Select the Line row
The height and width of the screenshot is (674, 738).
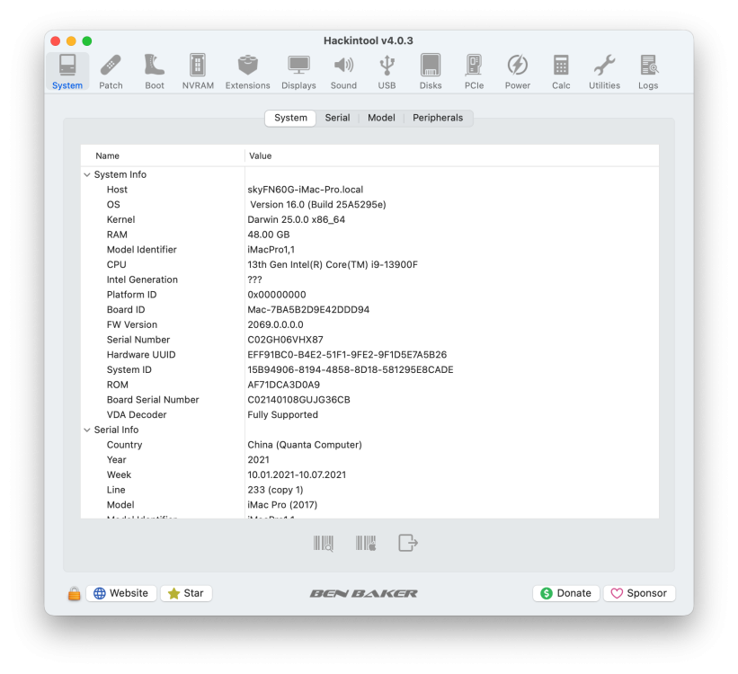pyautogui.click(x=370, y=490)
